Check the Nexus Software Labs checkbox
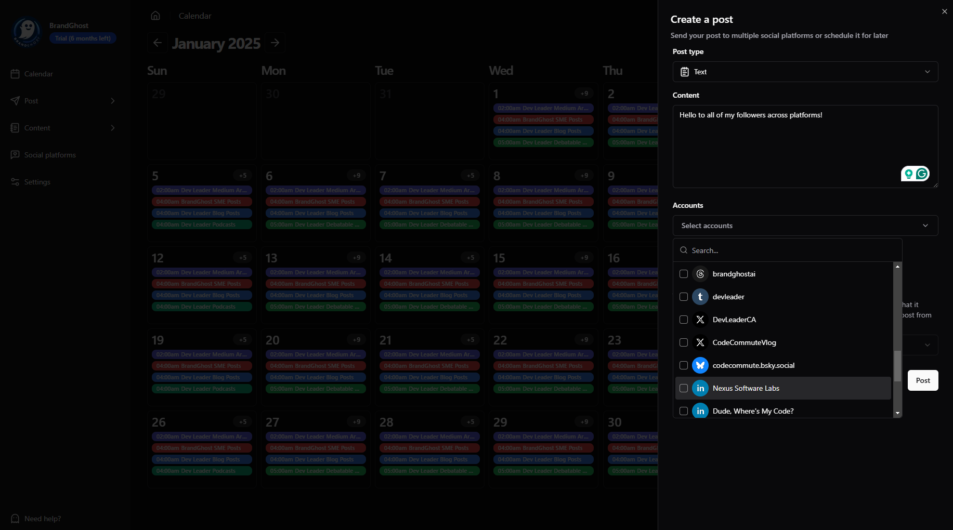953x530 pixels. pyautogui.click(x=684, y=388)
